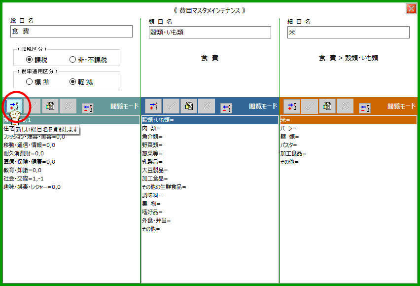Screen dimensions: 420x286
Task: Select 耐久消費財=0,0 in the list
Action: coord(71,153)
